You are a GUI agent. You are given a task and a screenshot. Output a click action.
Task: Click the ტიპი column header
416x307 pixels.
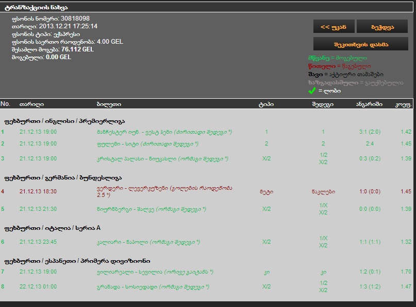click(266, 104)
